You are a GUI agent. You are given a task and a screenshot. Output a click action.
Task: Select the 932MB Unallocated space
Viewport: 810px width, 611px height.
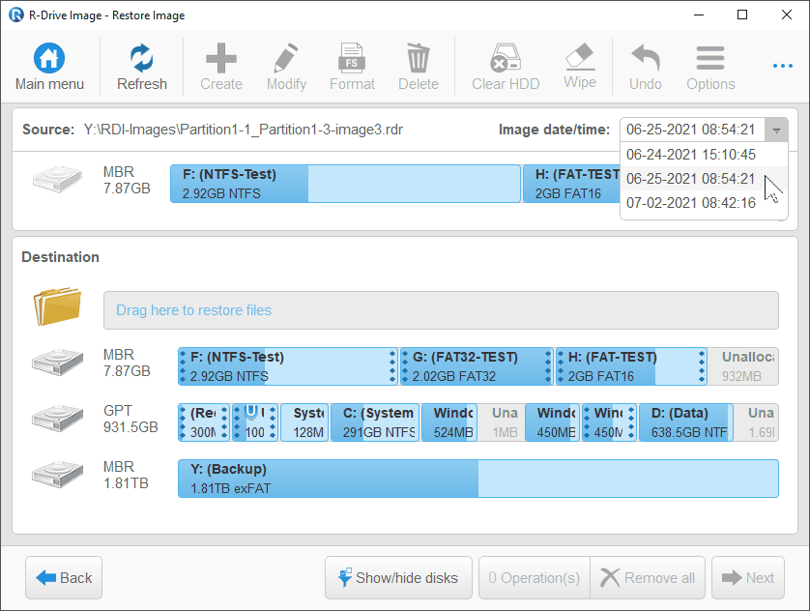(743, 366)
